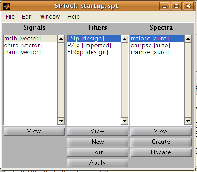Open the File menu
197x172 pixels.
(x=10, y=17)
